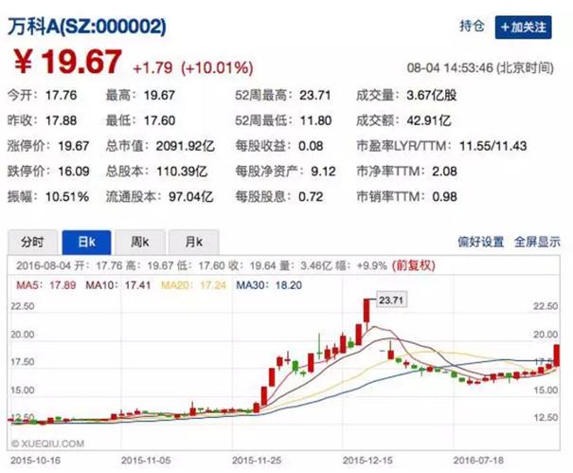Click the 总市值 2091.92亿 value
This screenshot has width=573, height=473.
coord(186,146)
